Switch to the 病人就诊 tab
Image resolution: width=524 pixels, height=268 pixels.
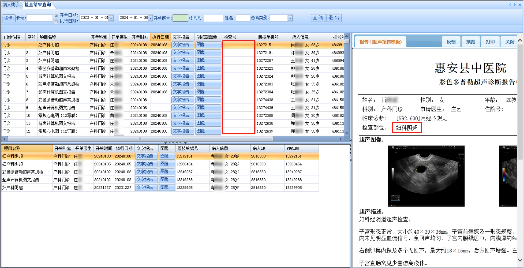(x=11, y=5)
